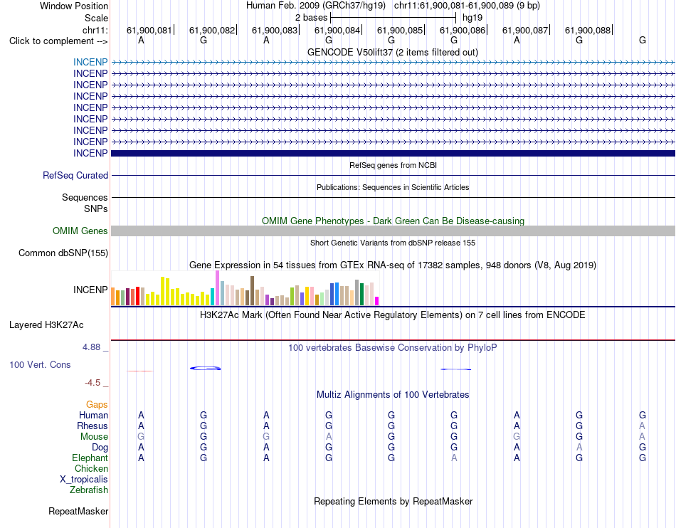Image resolution: width=676 pixels, height=528 pixels.
Task: Click the -4.5 lower PhyloP scale value
Action: [93, 383]
